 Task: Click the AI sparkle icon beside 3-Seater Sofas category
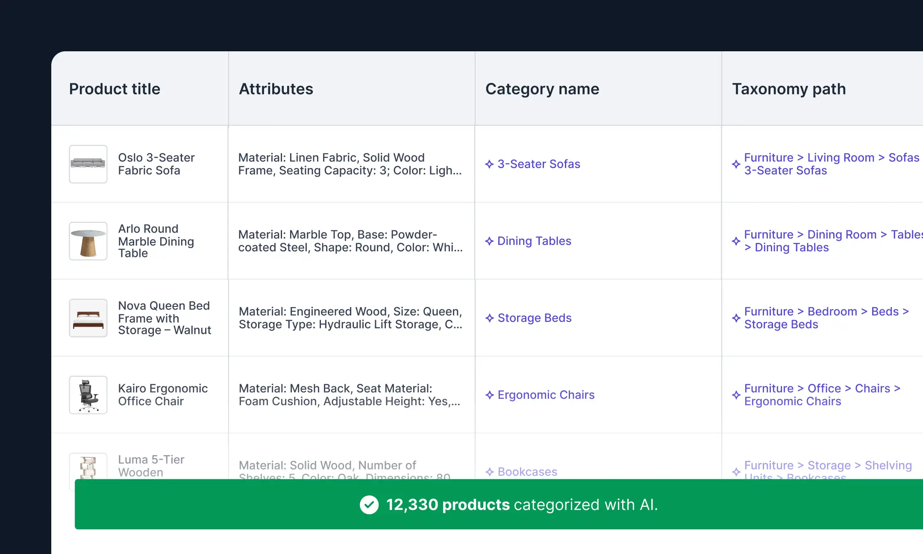489,164
